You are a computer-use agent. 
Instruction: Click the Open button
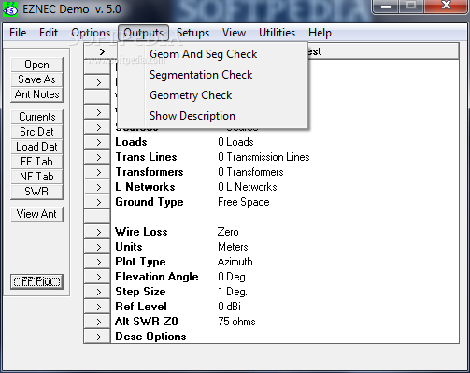pos(36,65)
